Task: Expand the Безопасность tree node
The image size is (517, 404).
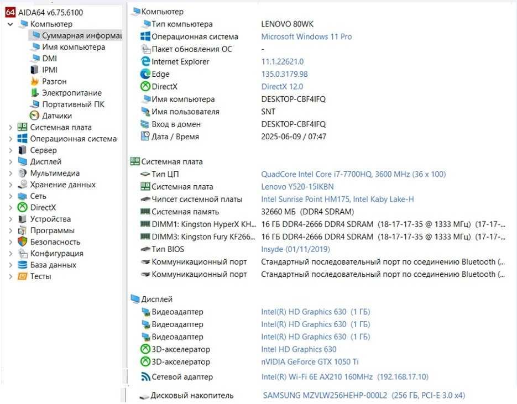Action: [10, 242]
